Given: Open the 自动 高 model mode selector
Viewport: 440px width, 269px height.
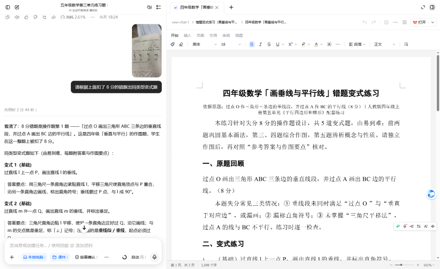Looking at the screenshot, I should click(139, 257).
